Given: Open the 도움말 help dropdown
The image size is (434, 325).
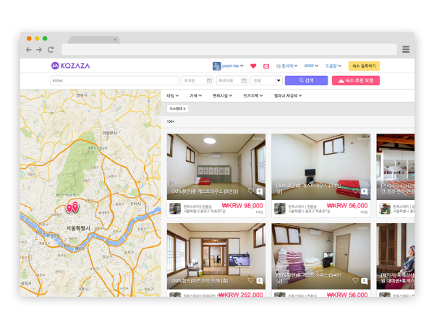Looking at the screenshot, I should [x=333, y=66].
